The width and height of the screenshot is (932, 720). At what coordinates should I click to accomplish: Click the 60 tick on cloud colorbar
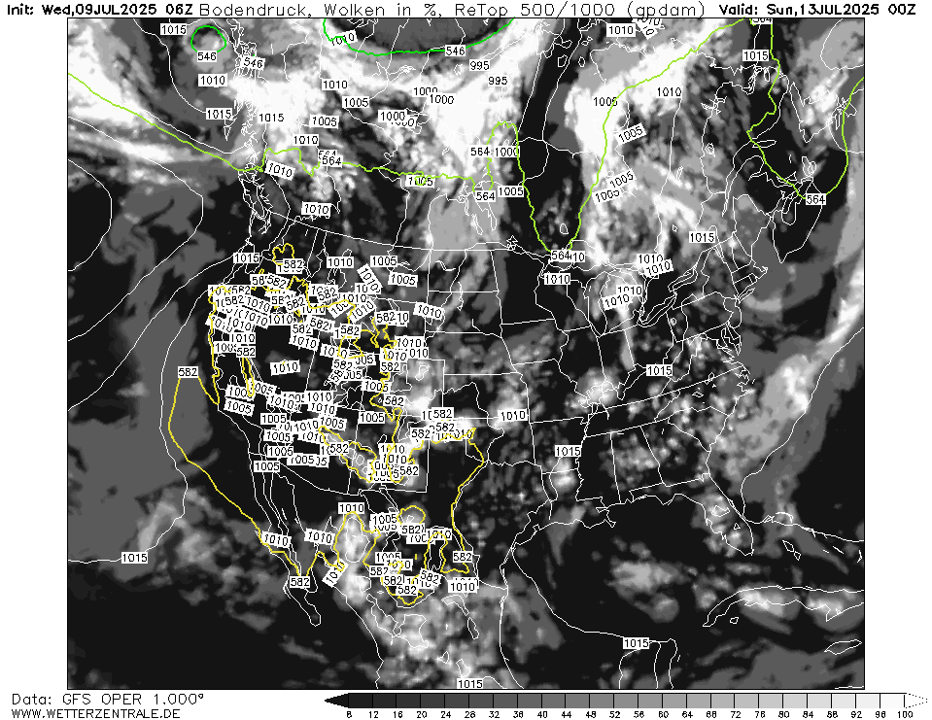(x=664, y=714)
